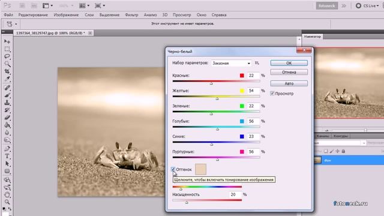This screenshot has height=216, width=384.
Task: Toggle the Просмотр preview checkbox
Action: coord(272,94)
